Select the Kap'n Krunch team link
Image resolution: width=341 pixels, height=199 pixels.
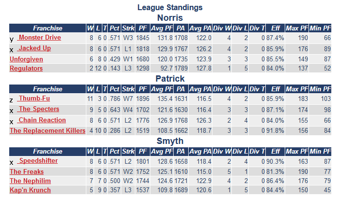(30, 190)
